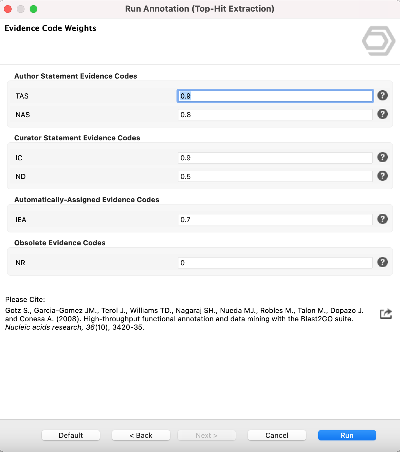Screen dimensions: 400x452
Task: Click the Blast2GO hexagon logo
Action: (378, 41)
